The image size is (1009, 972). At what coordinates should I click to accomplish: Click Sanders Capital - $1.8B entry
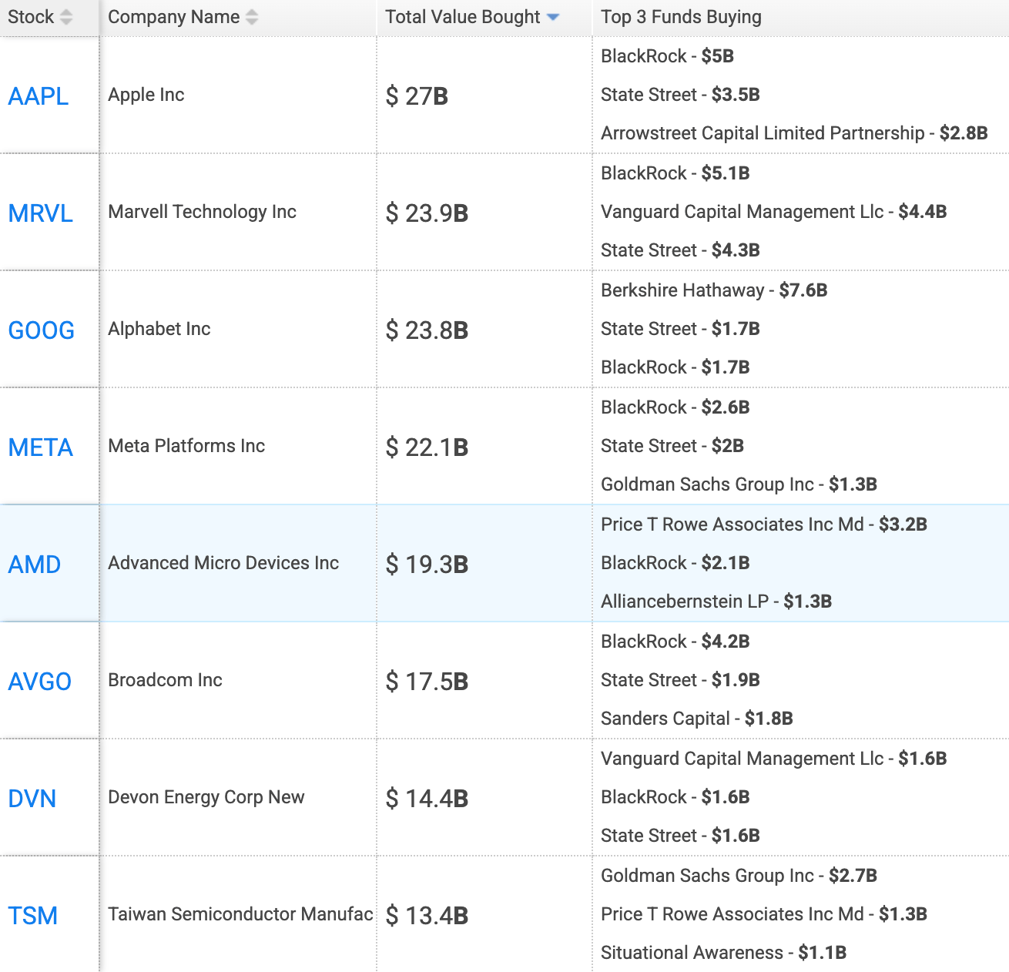coord(697,719)
